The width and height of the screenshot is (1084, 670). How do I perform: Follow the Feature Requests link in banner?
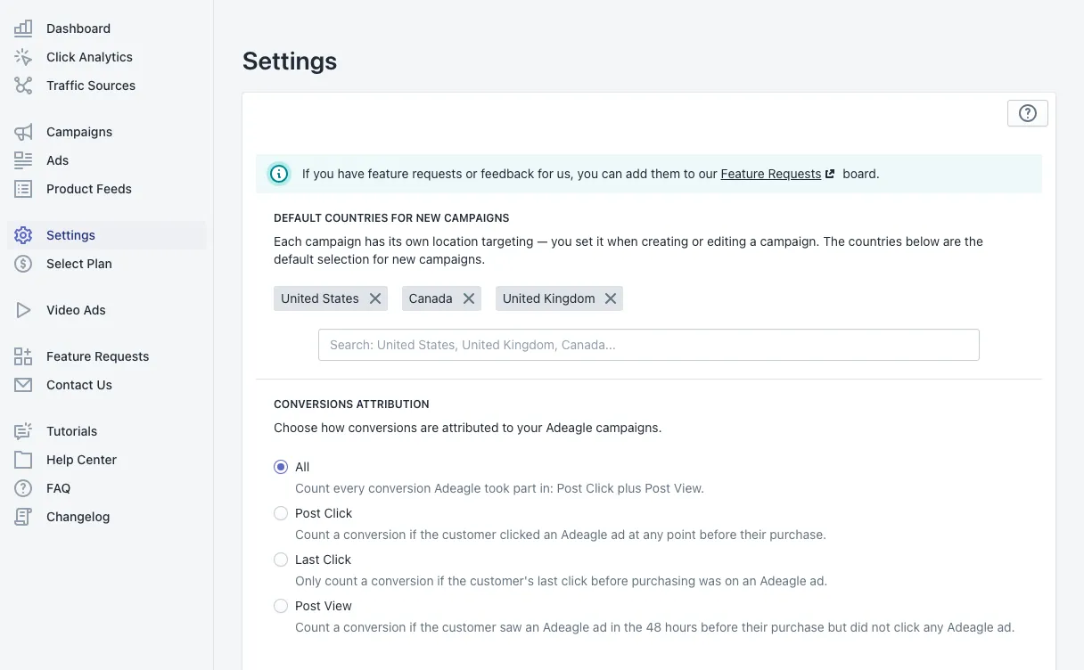771,174
